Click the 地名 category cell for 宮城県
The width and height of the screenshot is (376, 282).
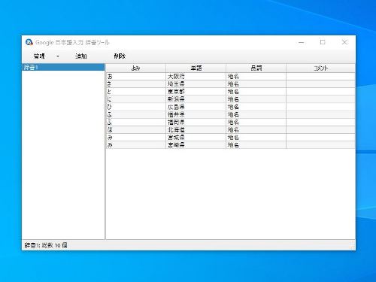coord(256,138)
